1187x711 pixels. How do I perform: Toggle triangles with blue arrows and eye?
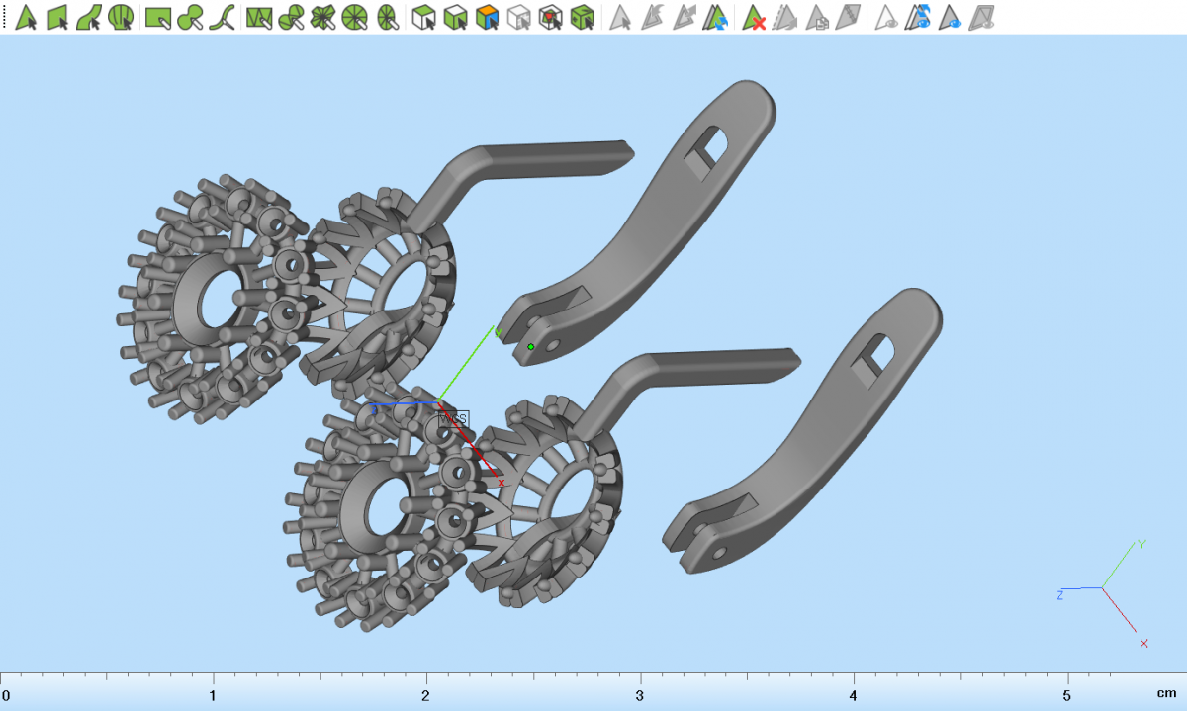click(920, 17)
